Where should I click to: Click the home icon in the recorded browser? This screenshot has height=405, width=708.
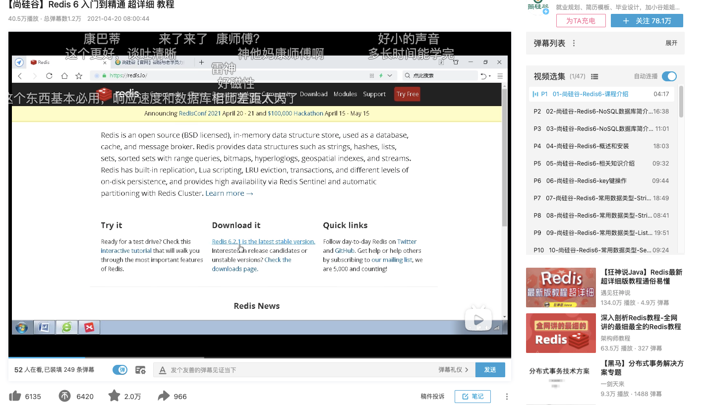click(x=64, y=76)
